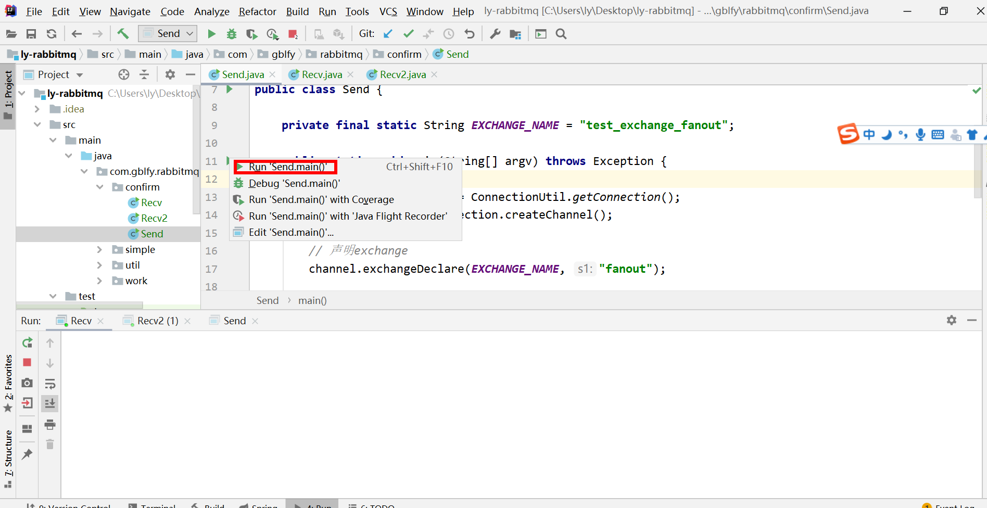Screen dimensions: 987x508
Task: Click the Rerun icon in Run panel
Action: [x=27, y=342]
